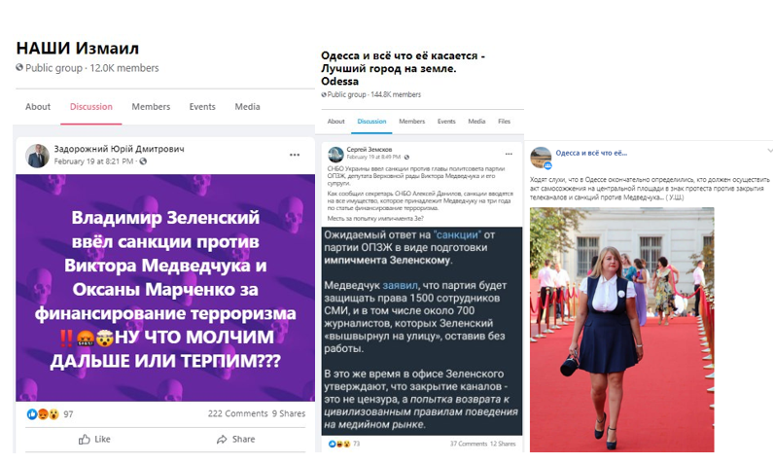This screenshot has height=464, width=774.
Task: Select About tab in Odessa group
Action: point(335,121)
